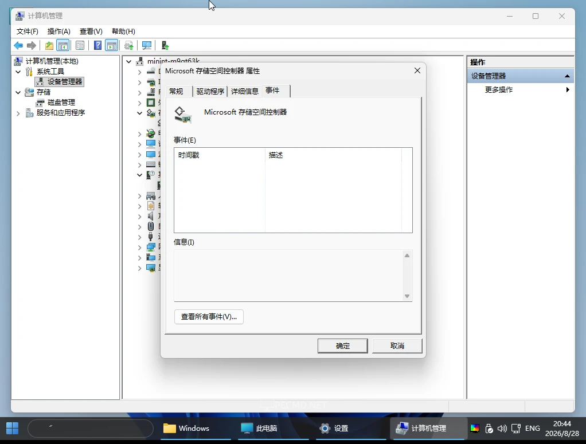Click the blue Back arrow toolbar icon
The width and height of the screenshot is (586, 444).
coord(18,46)
